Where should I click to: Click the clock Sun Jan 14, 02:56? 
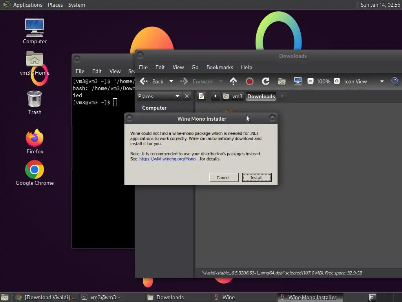380,5
